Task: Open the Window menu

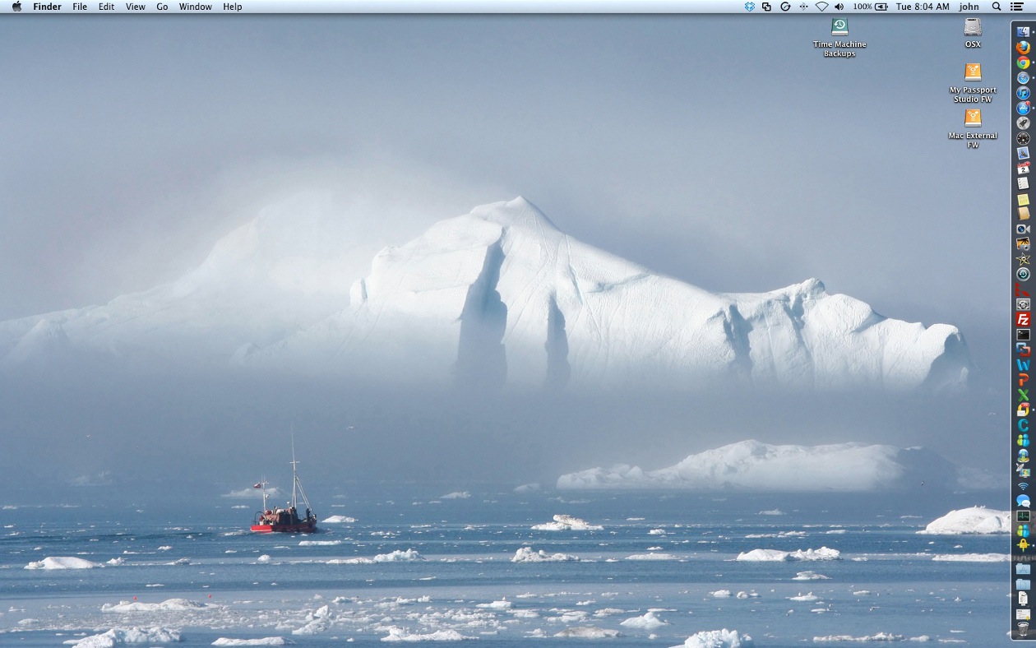Action: tap(196, 7)
